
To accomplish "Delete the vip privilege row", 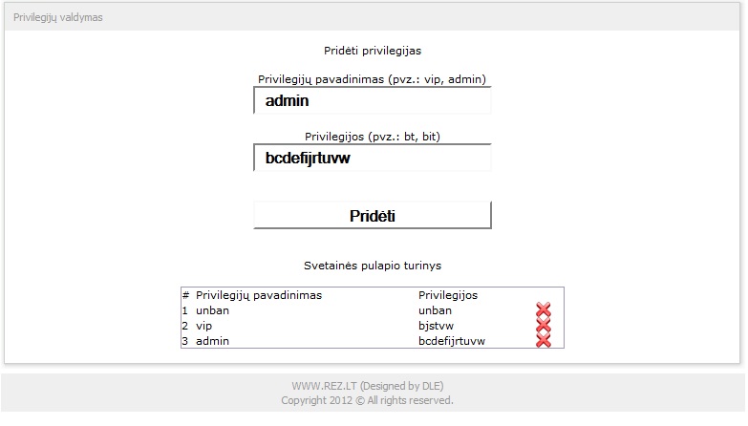I will pyautogui.click(x=543, y=326).
